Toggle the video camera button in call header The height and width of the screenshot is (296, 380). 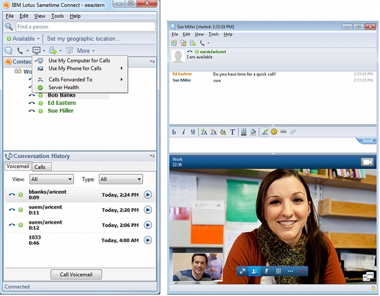pyautogui.click(x=367, y=162)
